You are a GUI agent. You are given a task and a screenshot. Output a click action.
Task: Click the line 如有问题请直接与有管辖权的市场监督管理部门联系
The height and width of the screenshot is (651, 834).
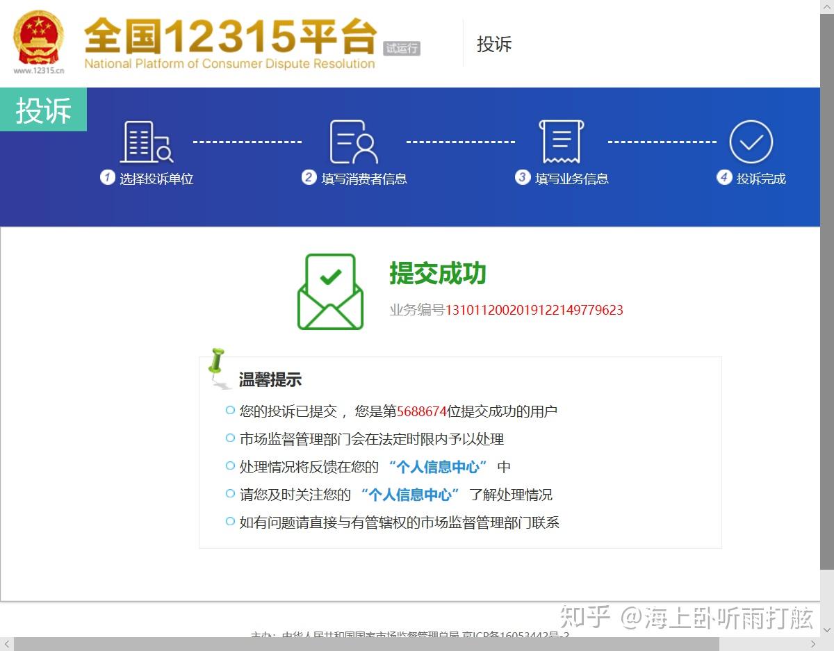(x=400, y=522)
